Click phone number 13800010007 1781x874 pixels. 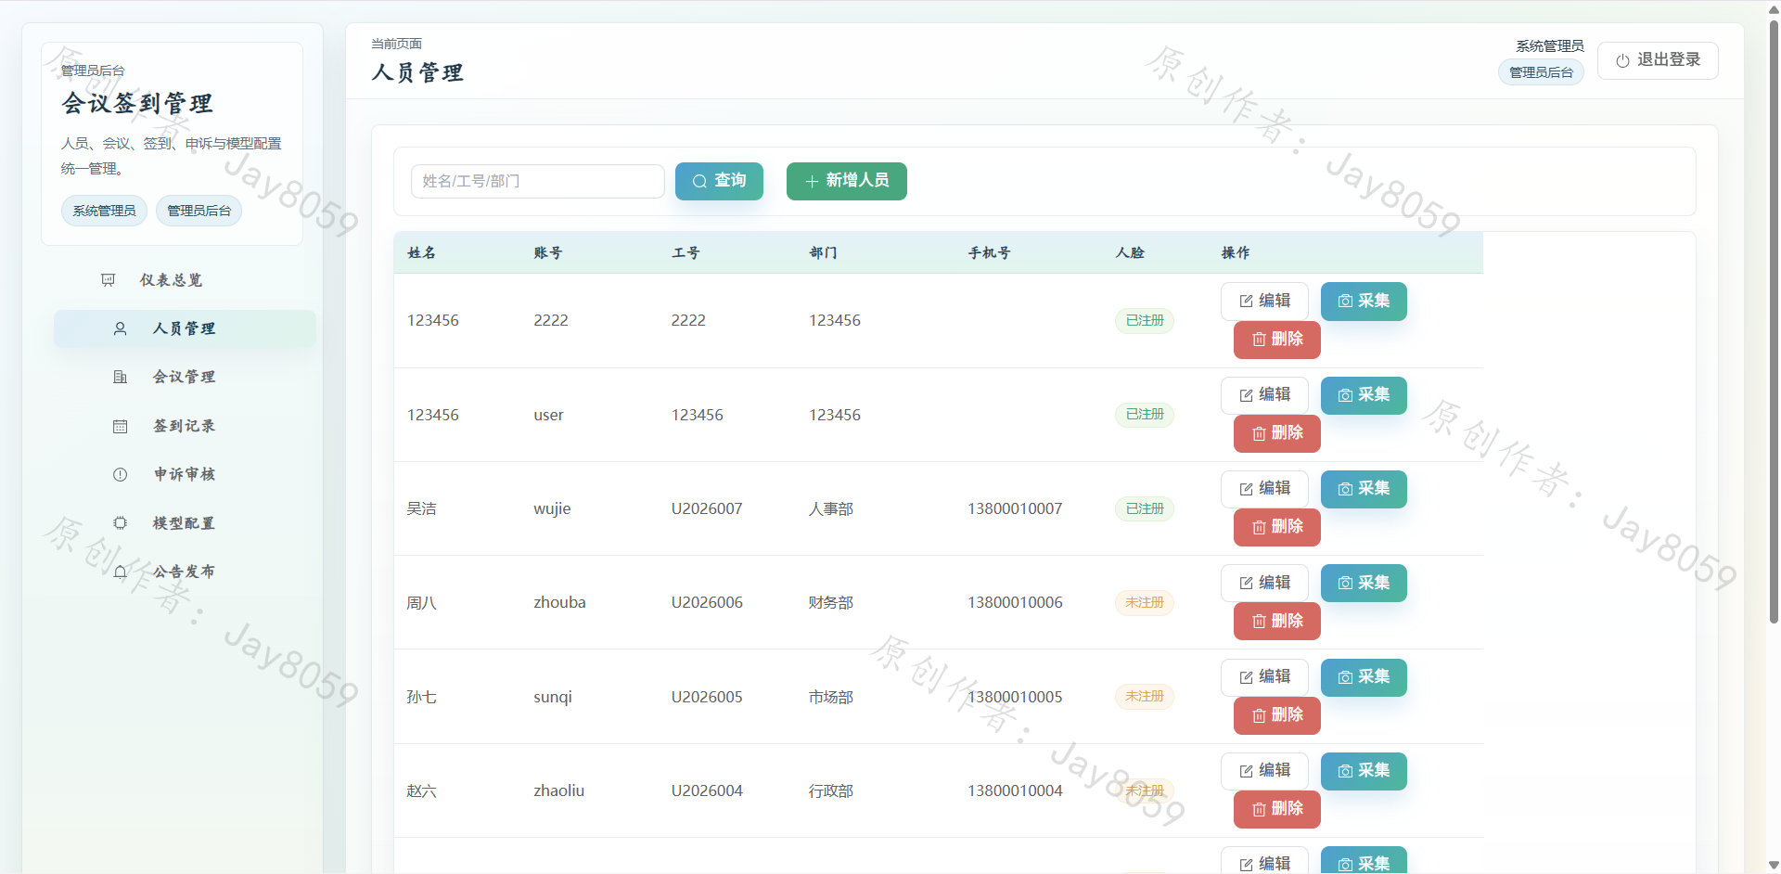(1015, 508)
